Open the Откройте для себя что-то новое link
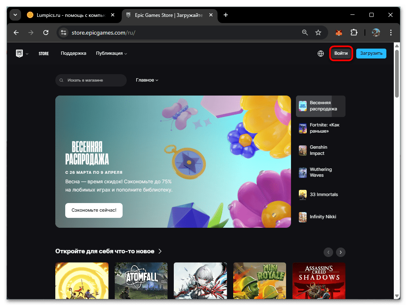Viewport: 407px width, 306px height. (x=109, y=251)
